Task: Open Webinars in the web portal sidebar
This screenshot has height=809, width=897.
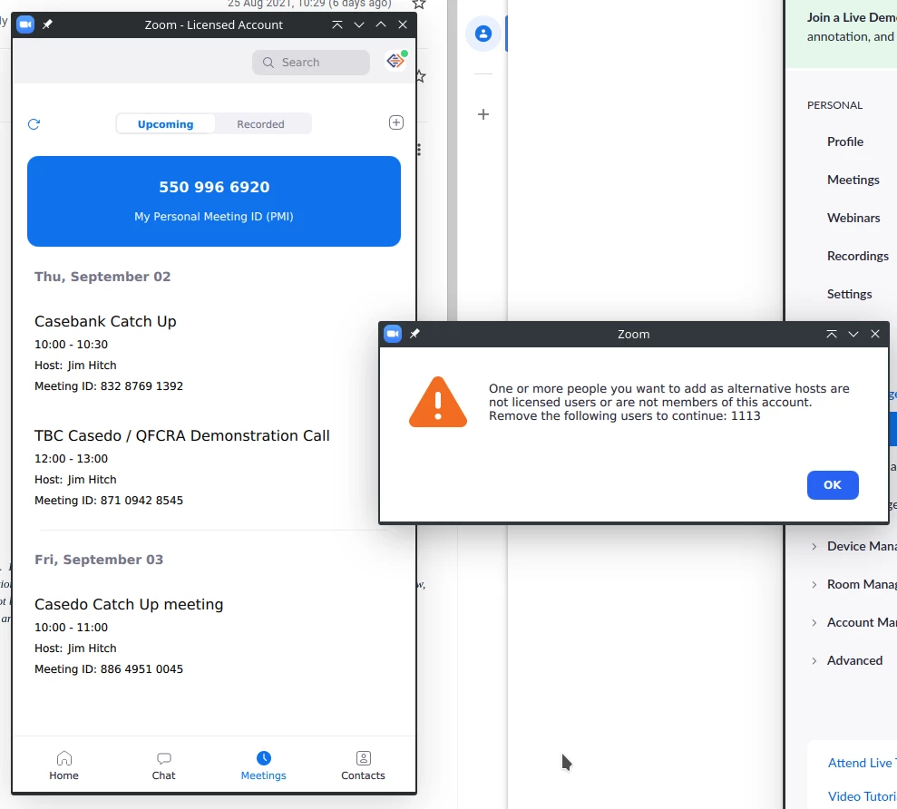Action: (853, 218)
